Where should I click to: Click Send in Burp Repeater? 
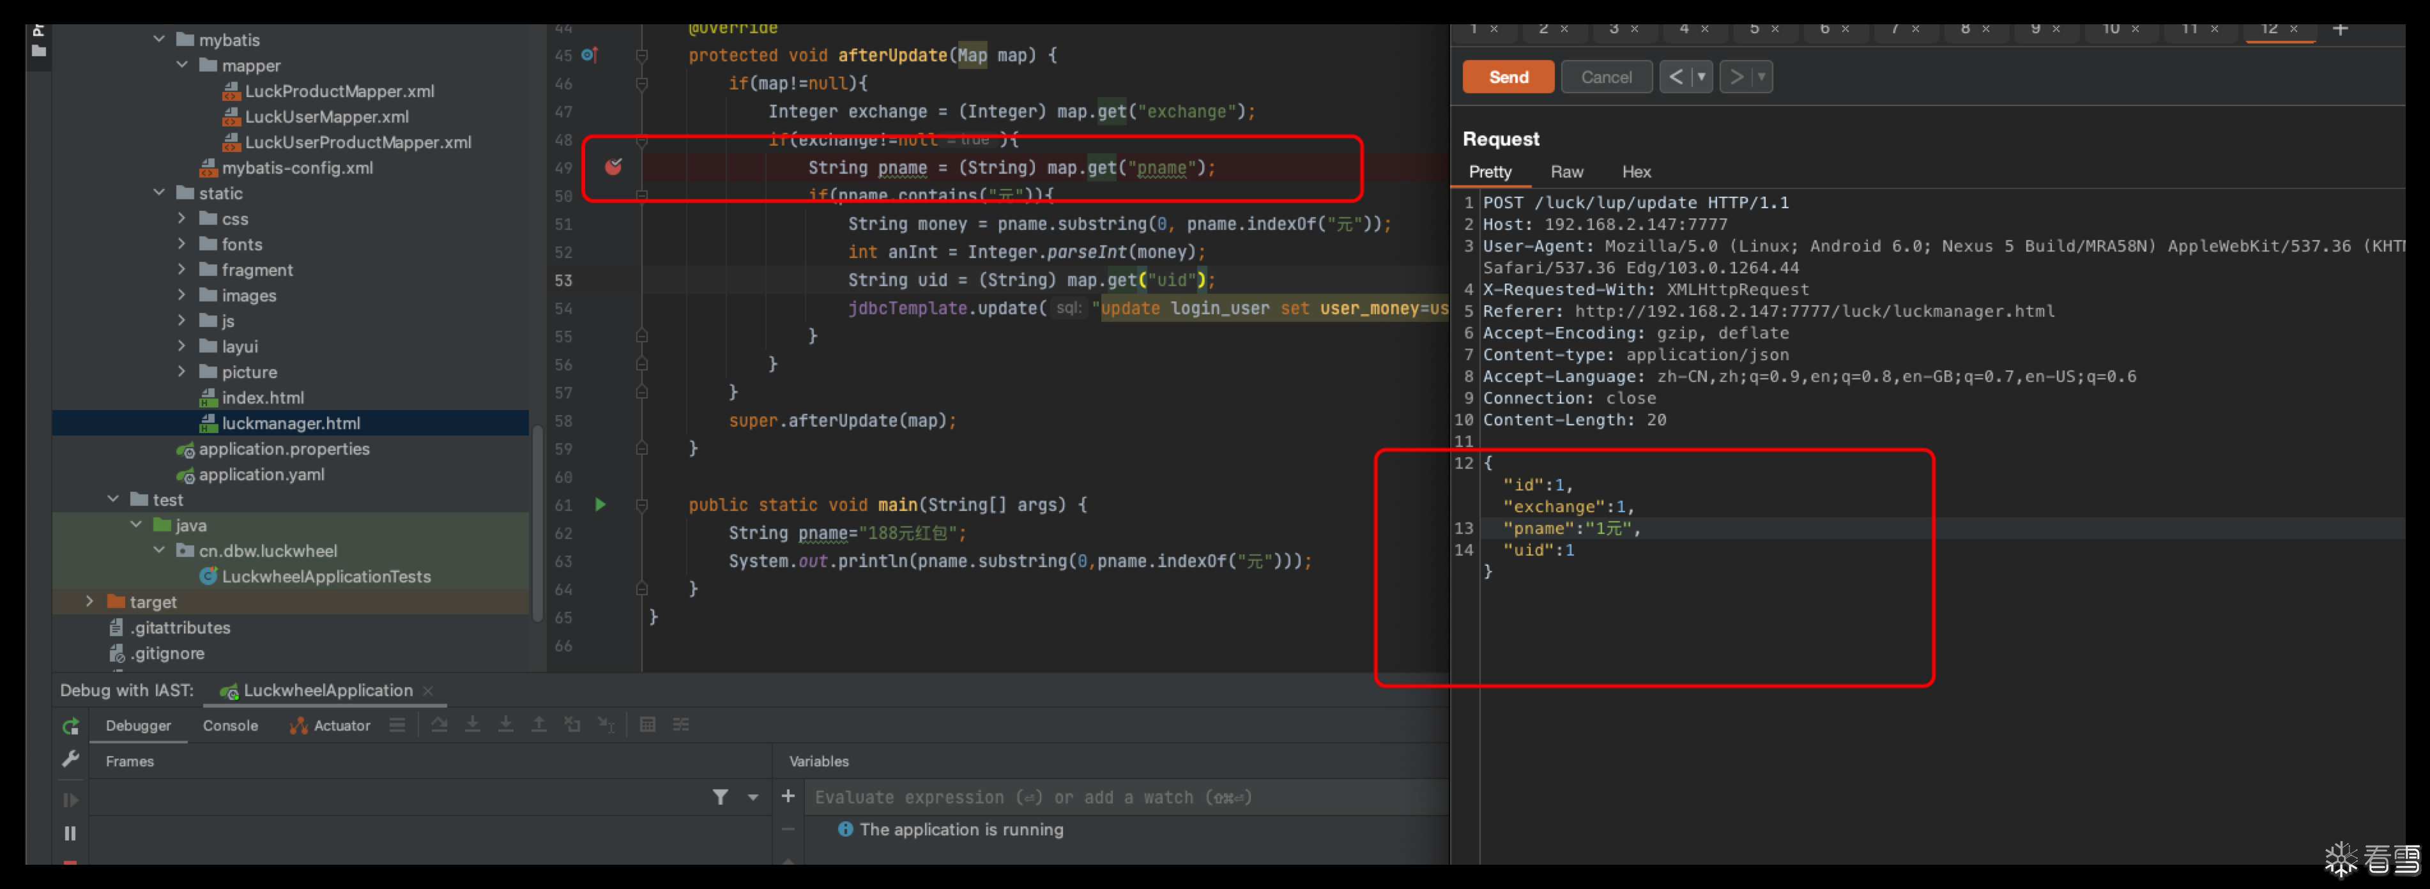[x=1508, y=77]
